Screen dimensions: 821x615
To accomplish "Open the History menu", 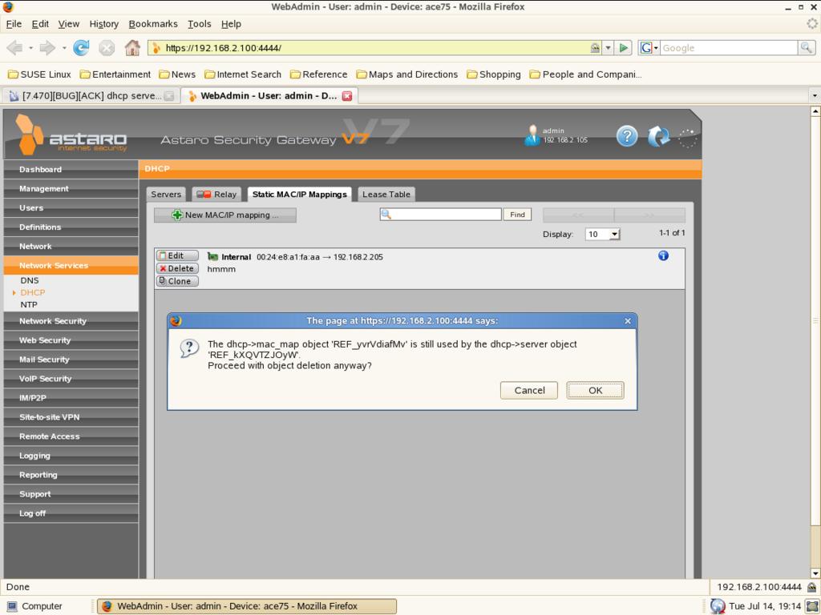I will click(x=103, y=24).
